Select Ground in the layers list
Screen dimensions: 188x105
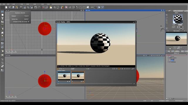(172, 56)
